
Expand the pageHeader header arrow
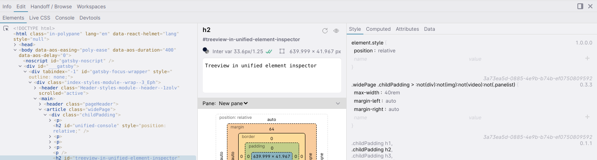click(x=40, y=104)
